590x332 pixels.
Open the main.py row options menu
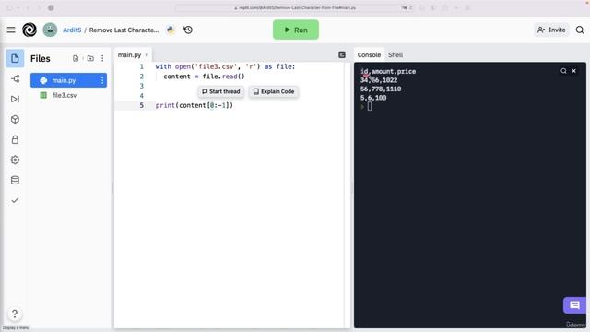click(102, 80)
